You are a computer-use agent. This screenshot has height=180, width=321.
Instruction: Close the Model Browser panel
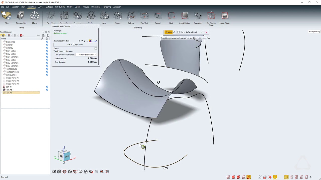[49, 32]
